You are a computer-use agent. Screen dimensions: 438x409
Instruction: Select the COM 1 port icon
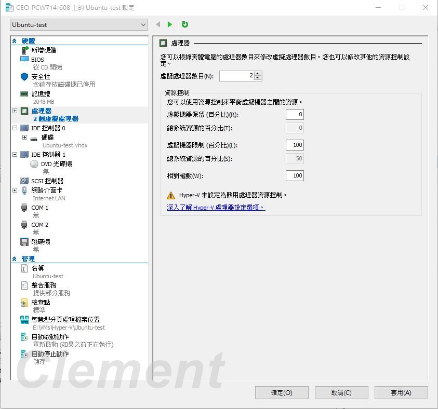click(24, 208)
